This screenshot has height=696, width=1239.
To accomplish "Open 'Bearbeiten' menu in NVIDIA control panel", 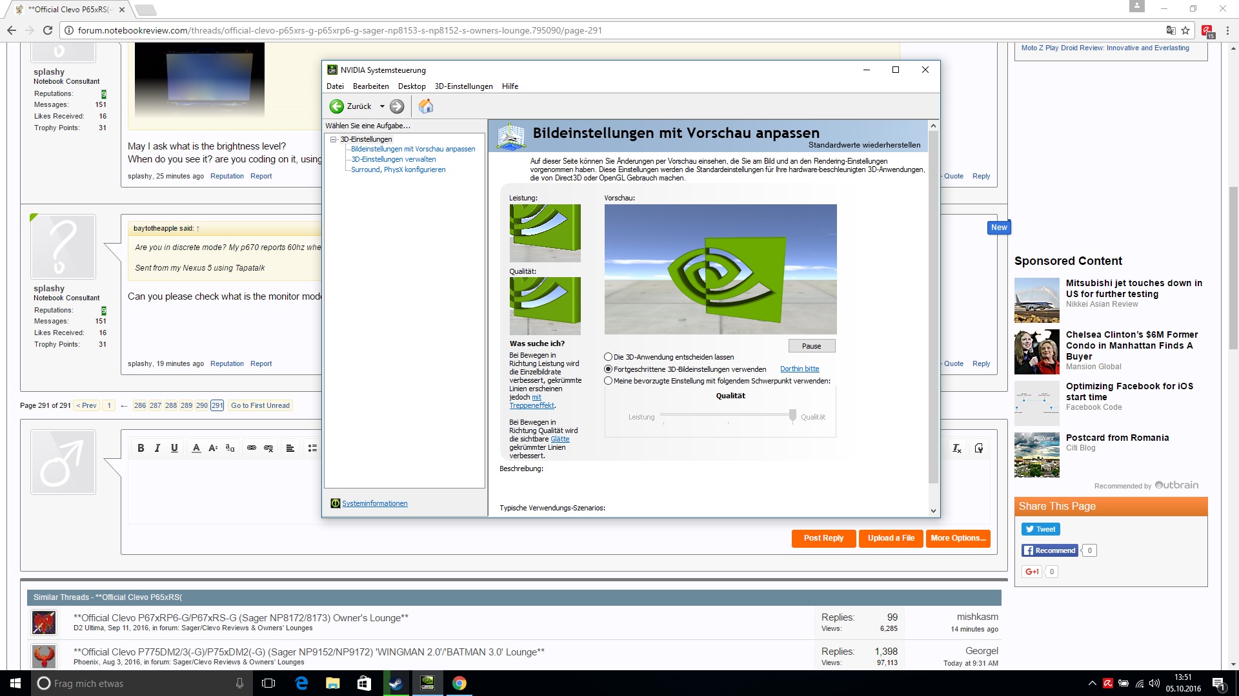I will point(370,86).
